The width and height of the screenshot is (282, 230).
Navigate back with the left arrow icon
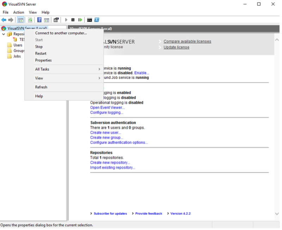(x=4, y=20)
